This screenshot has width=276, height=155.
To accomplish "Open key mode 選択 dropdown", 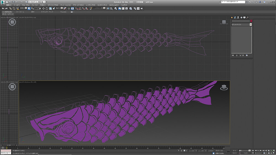I will pos(245,151).
